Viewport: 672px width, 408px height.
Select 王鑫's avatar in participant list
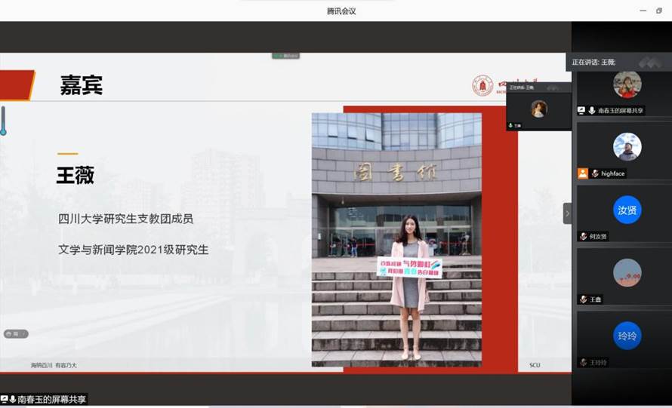coord(627,273)
